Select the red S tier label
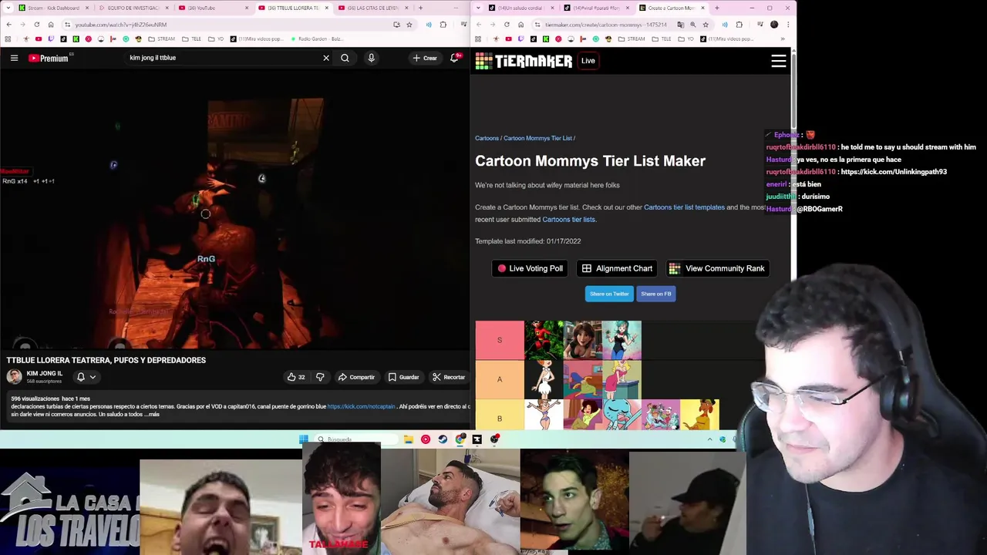The image size is (987, 555). (500, 340)
